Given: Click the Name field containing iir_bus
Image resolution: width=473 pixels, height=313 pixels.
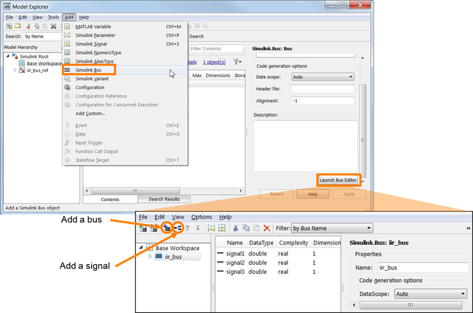Looking at the screenshot, I should coord(423,267).
